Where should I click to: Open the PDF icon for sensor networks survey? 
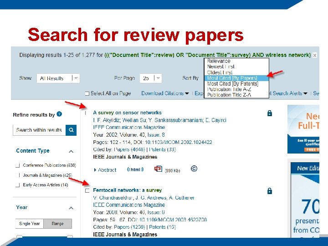click(x=158, y=169)
